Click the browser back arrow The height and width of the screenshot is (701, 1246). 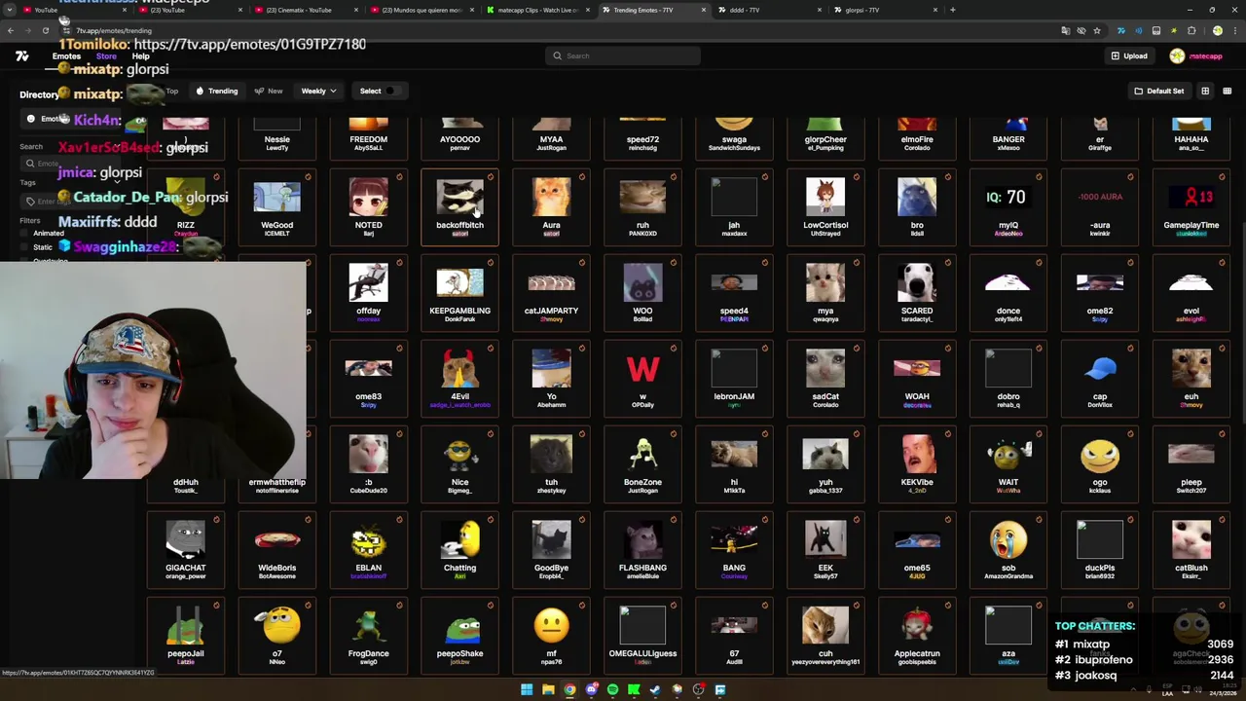click(x=11, y=30)
